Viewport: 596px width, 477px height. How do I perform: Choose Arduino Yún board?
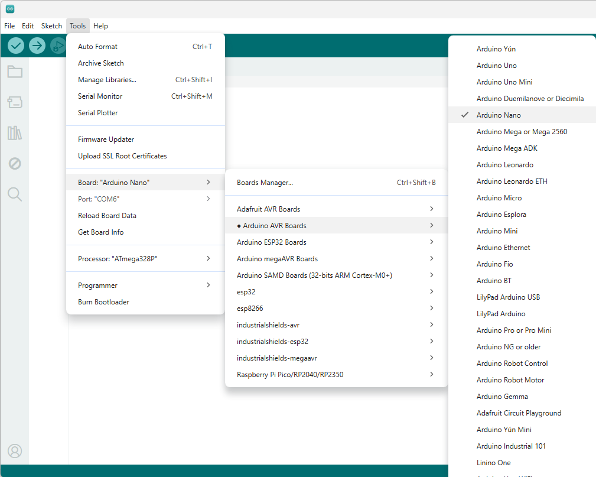pyautogui.click(x=522, y=48)
